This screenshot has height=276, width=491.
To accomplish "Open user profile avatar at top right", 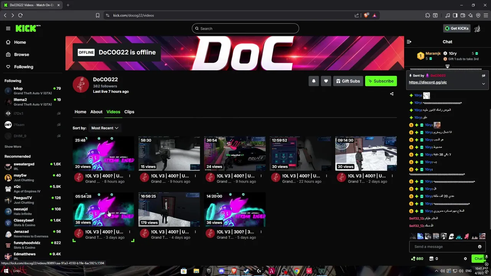I will coord(477,28).
